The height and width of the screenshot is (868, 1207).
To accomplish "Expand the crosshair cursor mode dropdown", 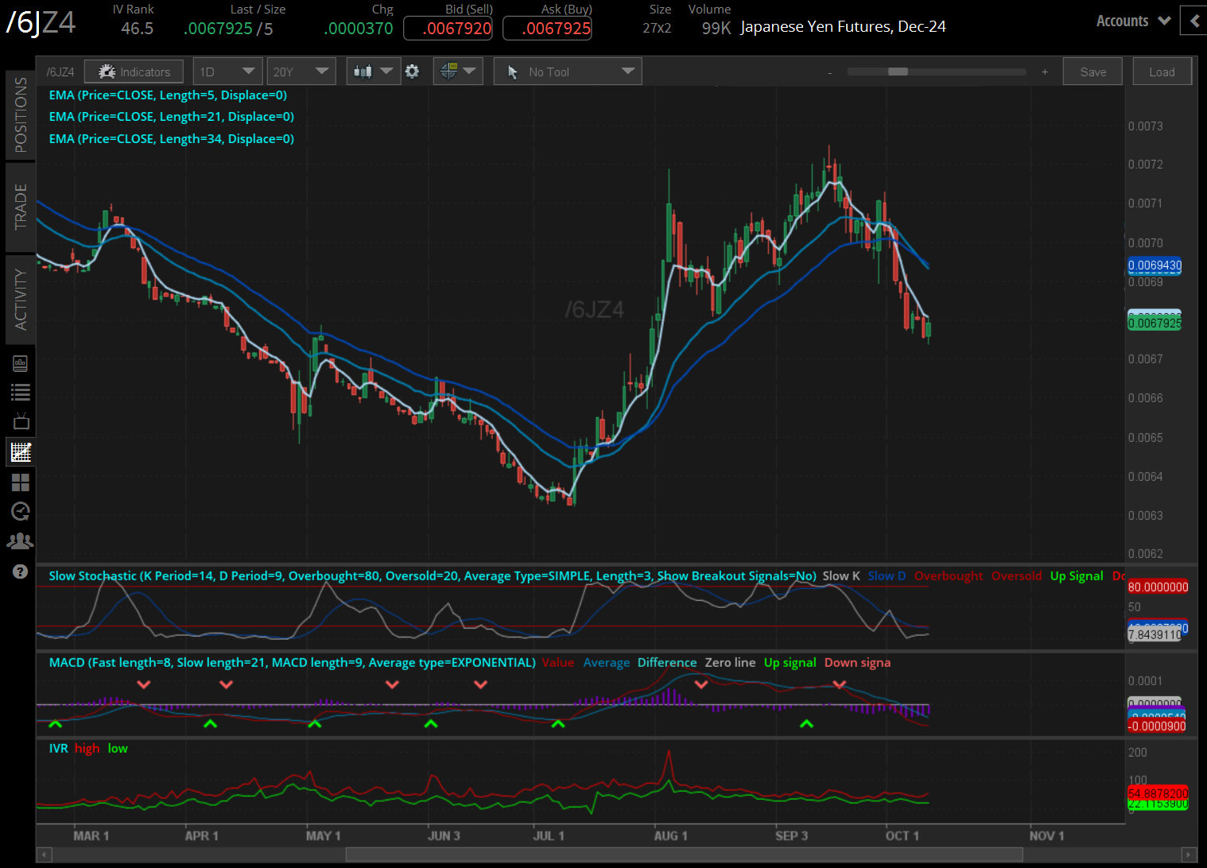I will click(x=458, y=72).
